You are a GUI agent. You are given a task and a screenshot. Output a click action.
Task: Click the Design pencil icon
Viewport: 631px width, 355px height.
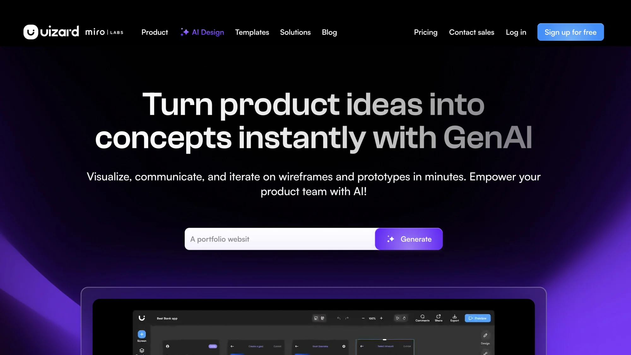tap(485, 335)
